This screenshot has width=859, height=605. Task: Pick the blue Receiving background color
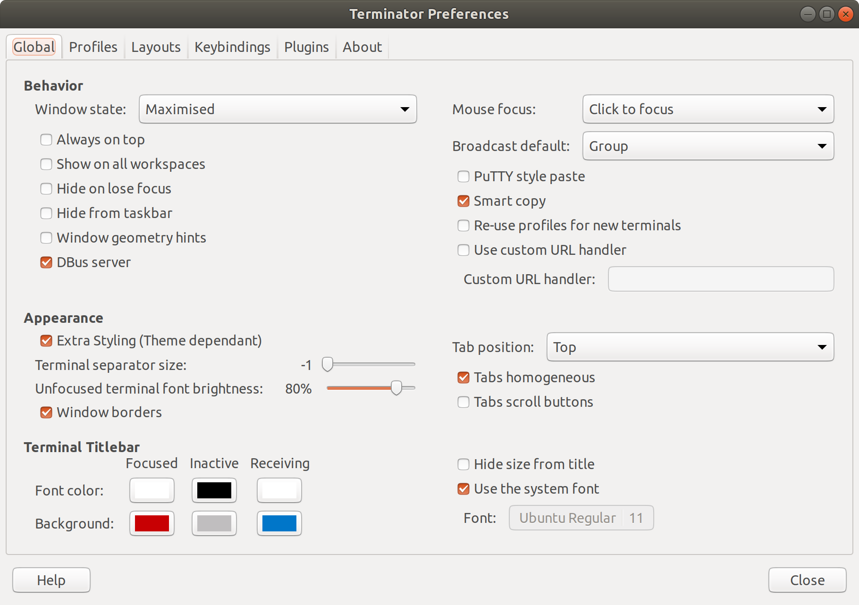279,523
